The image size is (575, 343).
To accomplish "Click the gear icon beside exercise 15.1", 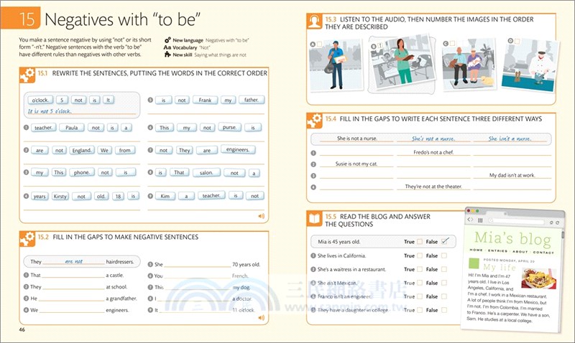I will pyautogui.click(x=27, y=73).
